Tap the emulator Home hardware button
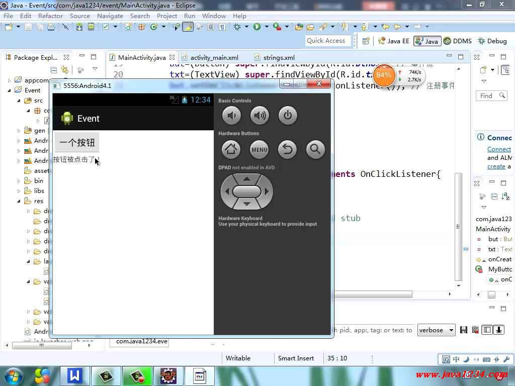Screen dimensions: 515x386 coord(231,150)
